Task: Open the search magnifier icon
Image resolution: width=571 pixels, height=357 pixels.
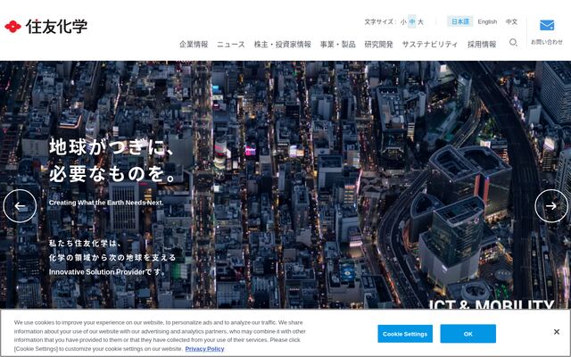Action: pyautogui.click(x=513, y=43)
